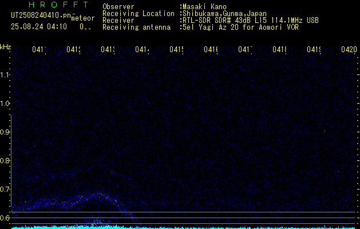Click the 1.1 frequency axis label
This screenshot has width=360, height=229.
[5, 74]
